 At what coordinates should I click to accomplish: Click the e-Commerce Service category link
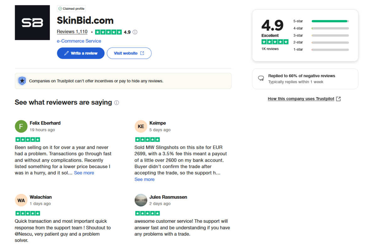point(79,41)
